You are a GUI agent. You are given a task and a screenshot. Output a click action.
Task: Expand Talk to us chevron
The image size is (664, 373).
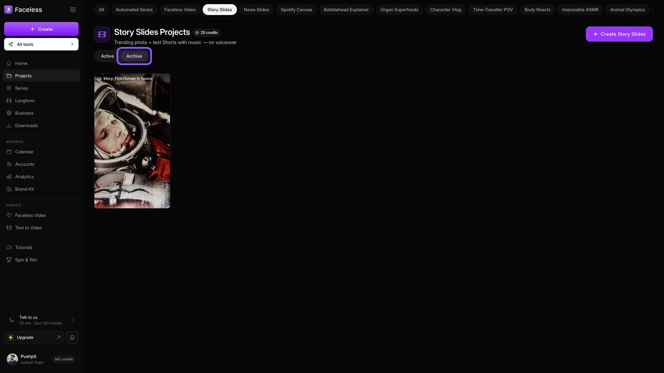[x=73, y=320]
